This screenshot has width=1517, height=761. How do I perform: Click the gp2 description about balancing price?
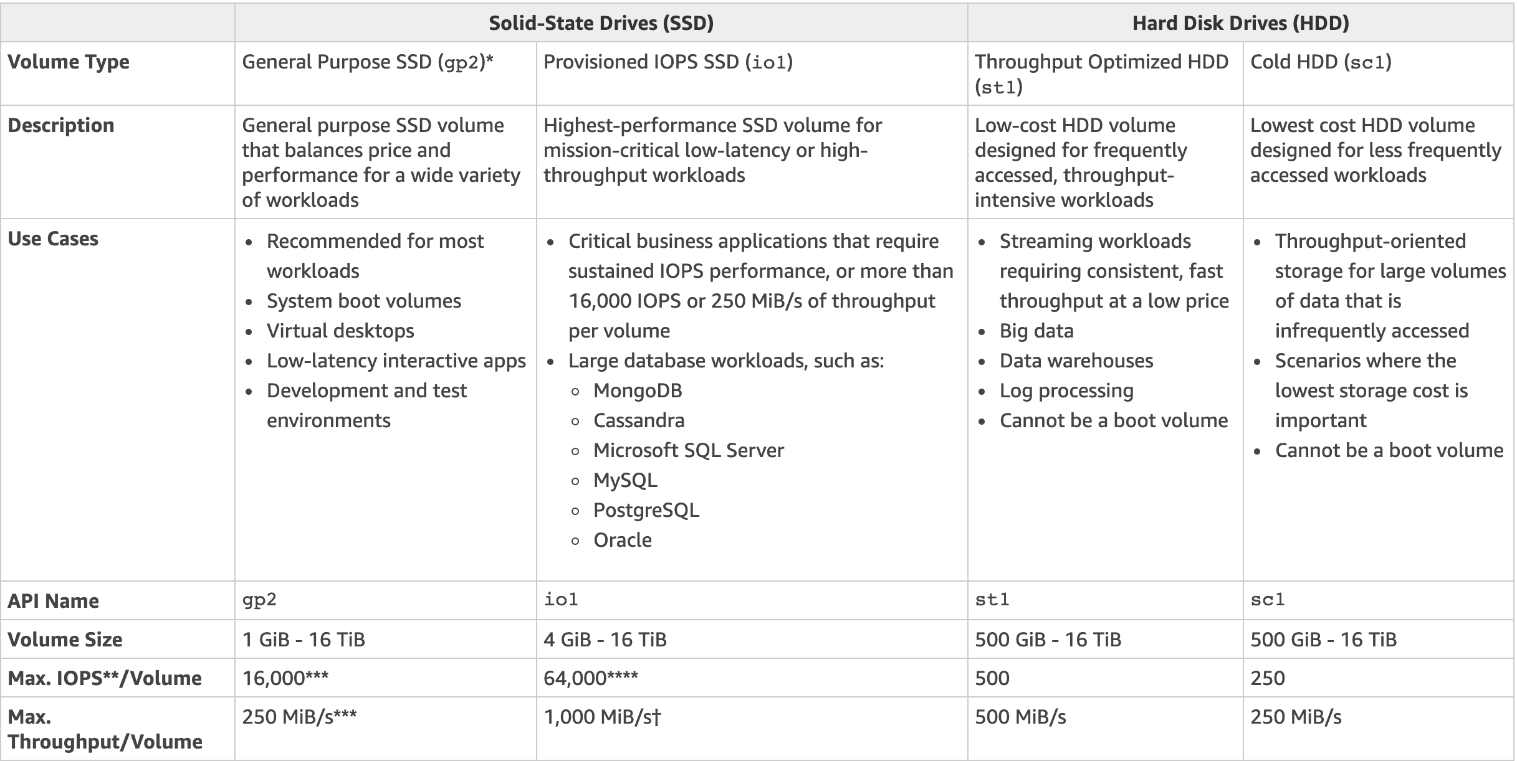[381, 163]
